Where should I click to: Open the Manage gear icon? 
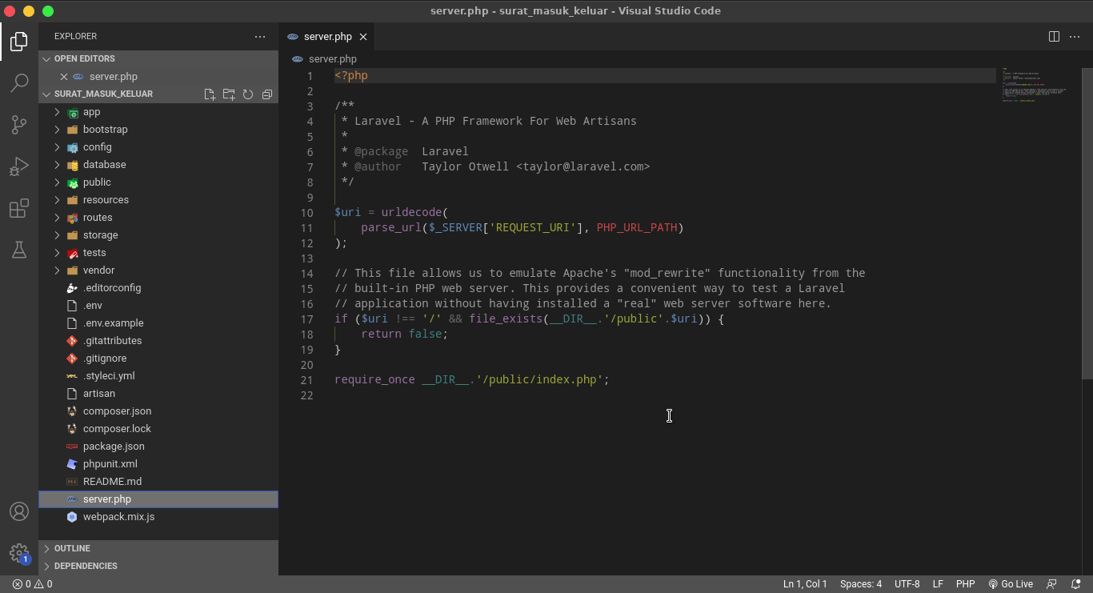tap(19, 553)
